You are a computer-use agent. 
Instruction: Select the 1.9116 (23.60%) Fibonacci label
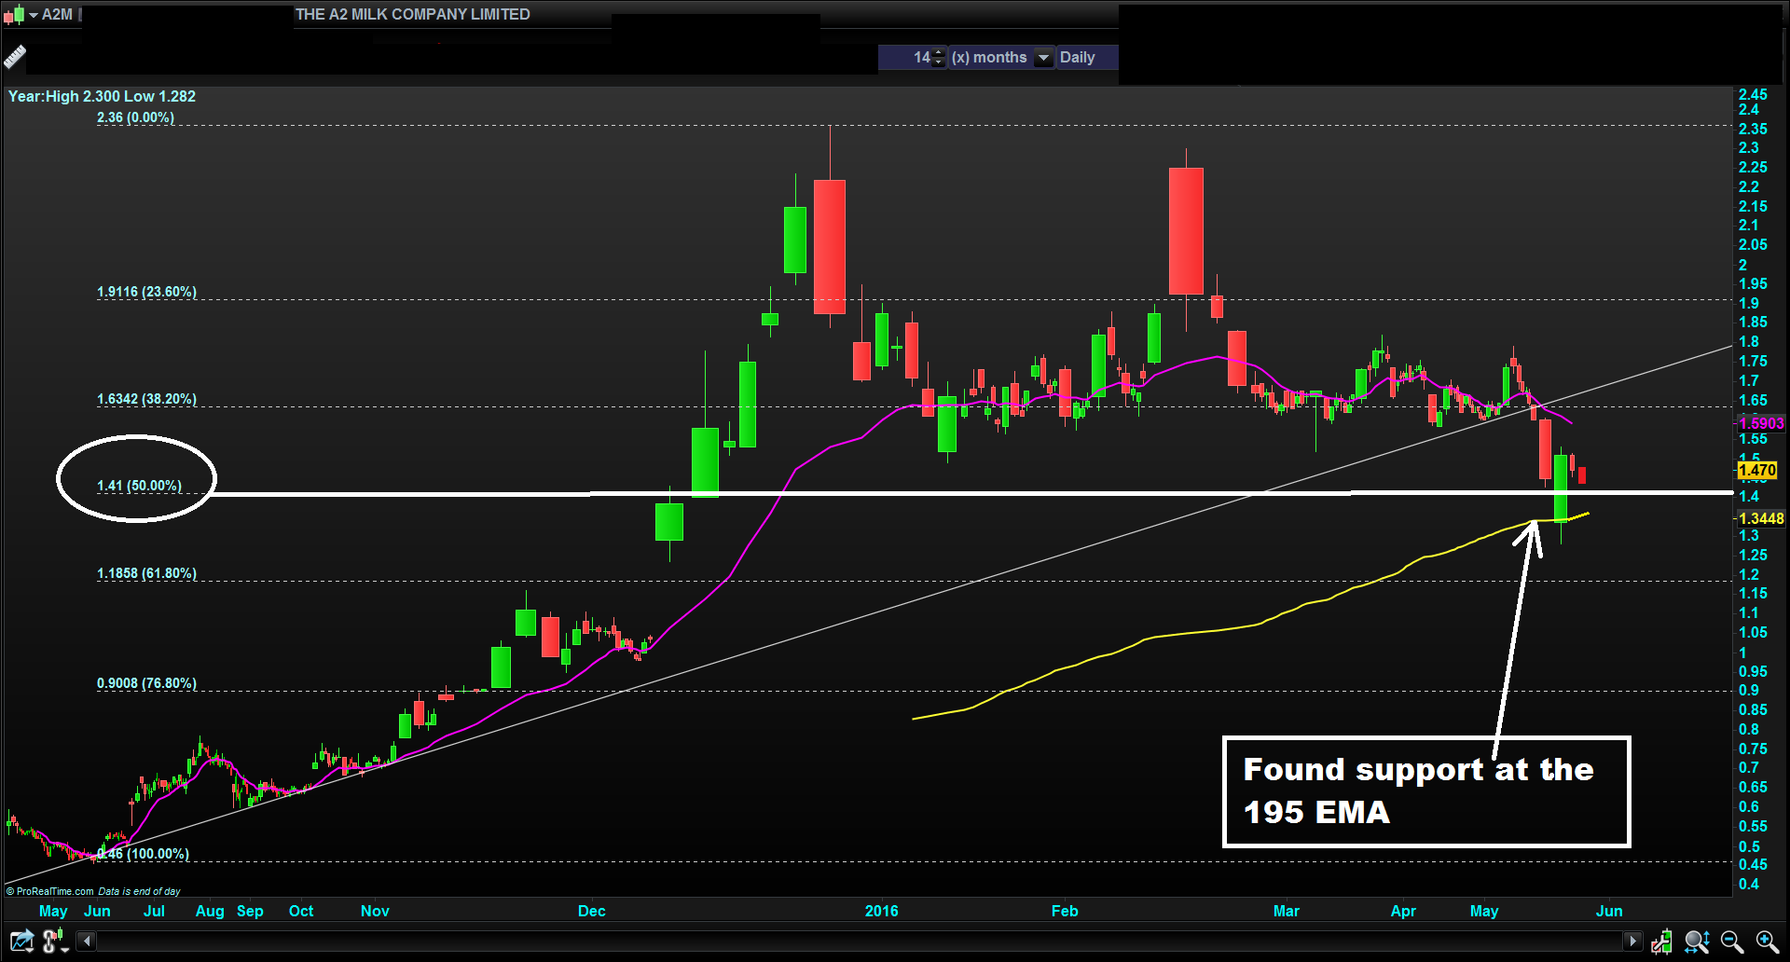pyautogui.click(x=146, y=292)
